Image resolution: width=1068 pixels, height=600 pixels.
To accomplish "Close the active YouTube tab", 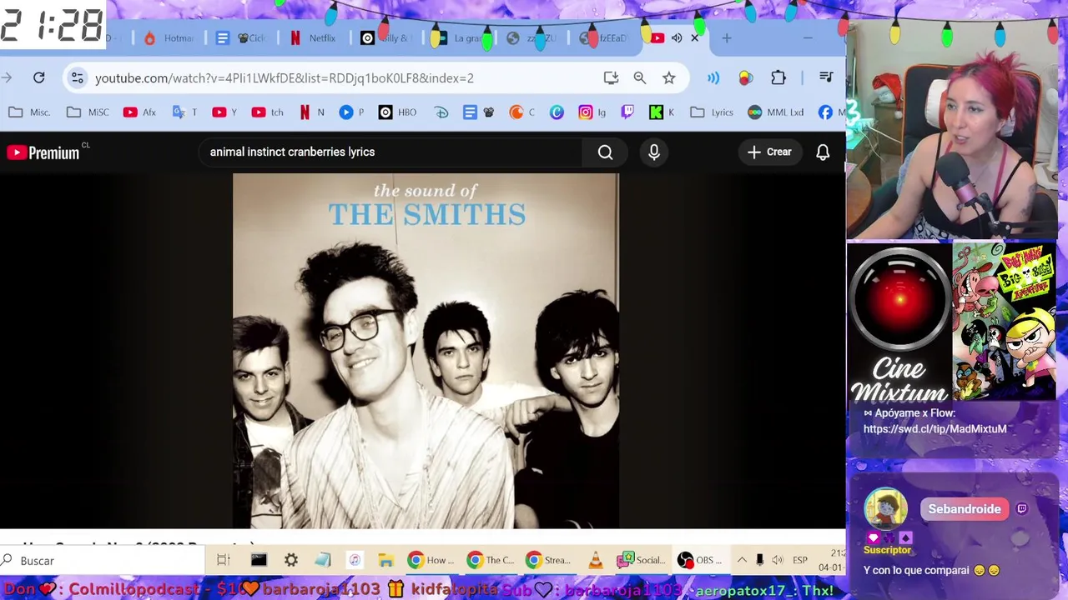I will pyautogui.click(x=694, y=38).
